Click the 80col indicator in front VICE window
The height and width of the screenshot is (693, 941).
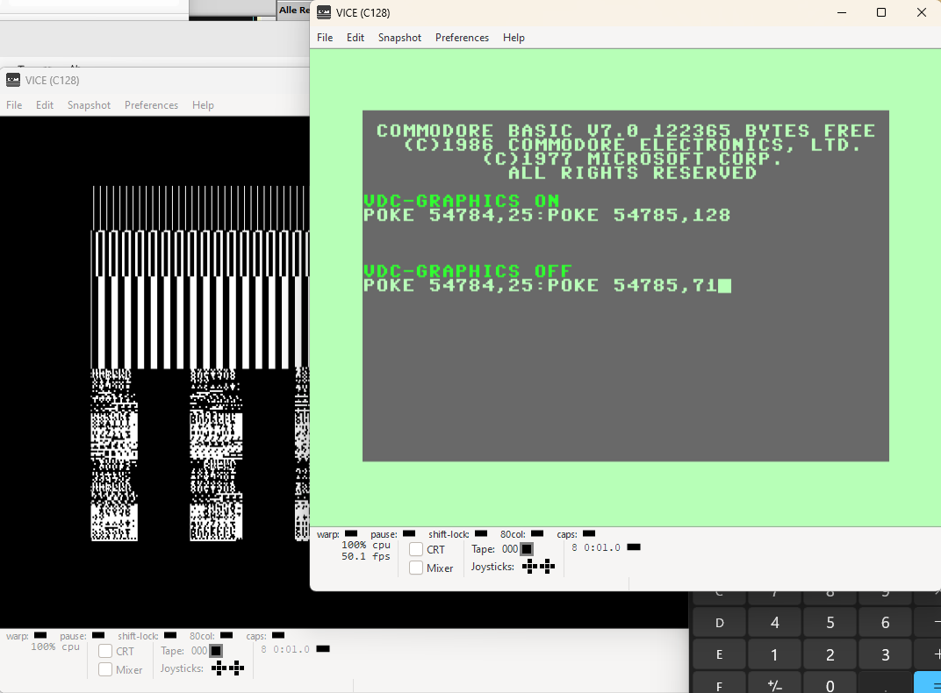tap(537, 533)
